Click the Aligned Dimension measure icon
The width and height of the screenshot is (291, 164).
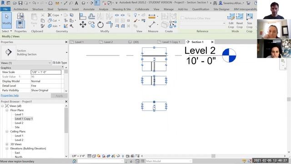(152, 17)
